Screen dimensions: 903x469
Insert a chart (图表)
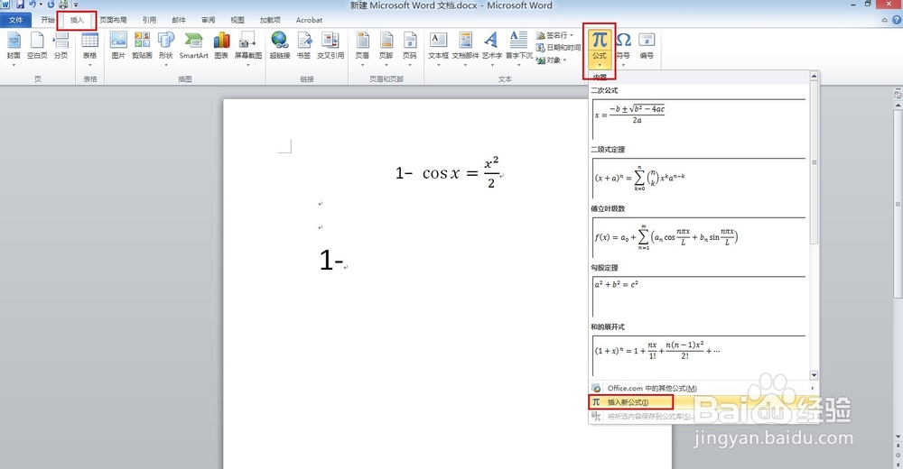pos(221,46)
